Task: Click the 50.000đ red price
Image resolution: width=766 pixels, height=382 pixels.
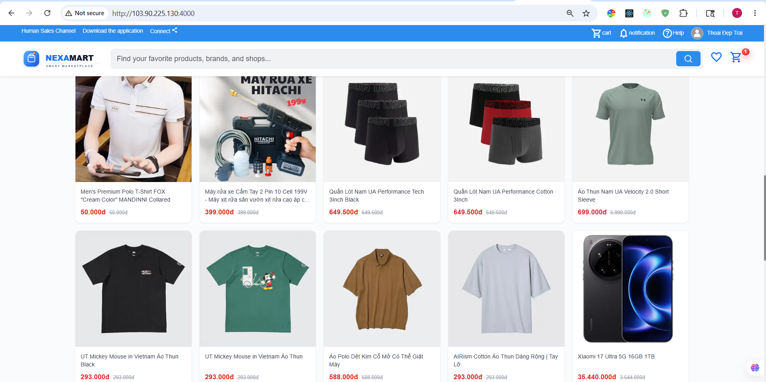Action: [93, 212]
